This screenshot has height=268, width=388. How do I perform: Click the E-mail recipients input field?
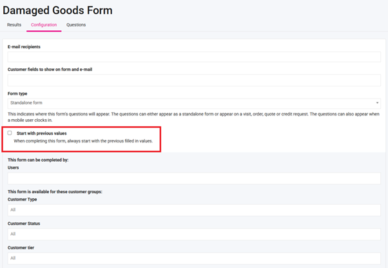click(x=193, y=57)
